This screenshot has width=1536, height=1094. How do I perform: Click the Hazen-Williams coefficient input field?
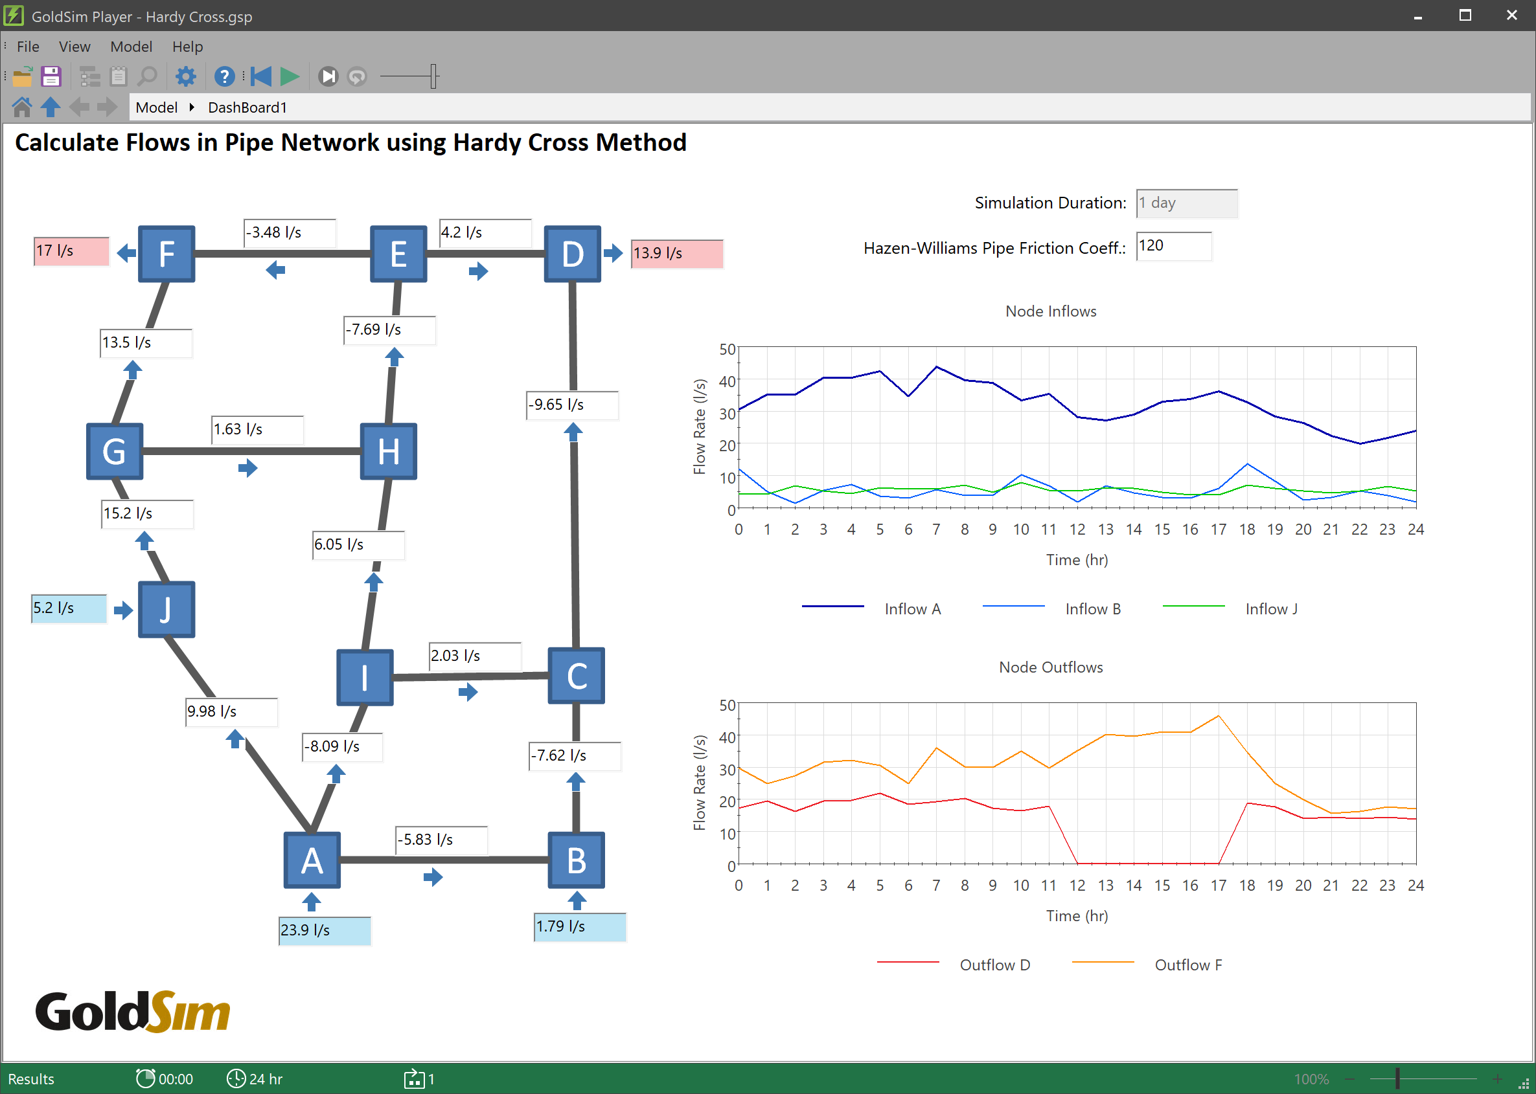1173,246
